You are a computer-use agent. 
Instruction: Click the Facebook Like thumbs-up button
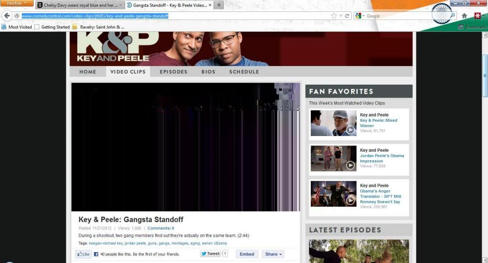pyautogui.click(x=83, y=254)
